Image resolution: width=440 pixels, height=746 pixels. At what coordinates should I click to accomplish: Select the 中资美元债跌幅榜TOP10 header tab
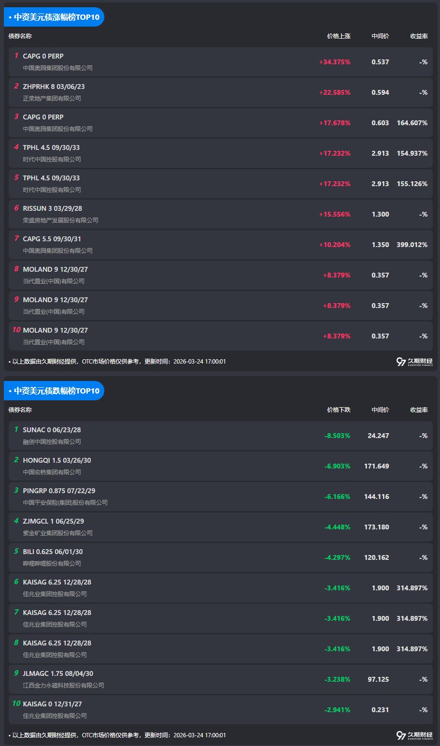(54, 391)
